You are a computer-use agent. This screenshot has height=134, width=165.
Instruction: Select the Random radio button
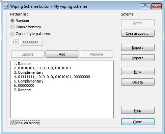pos(12,21)
